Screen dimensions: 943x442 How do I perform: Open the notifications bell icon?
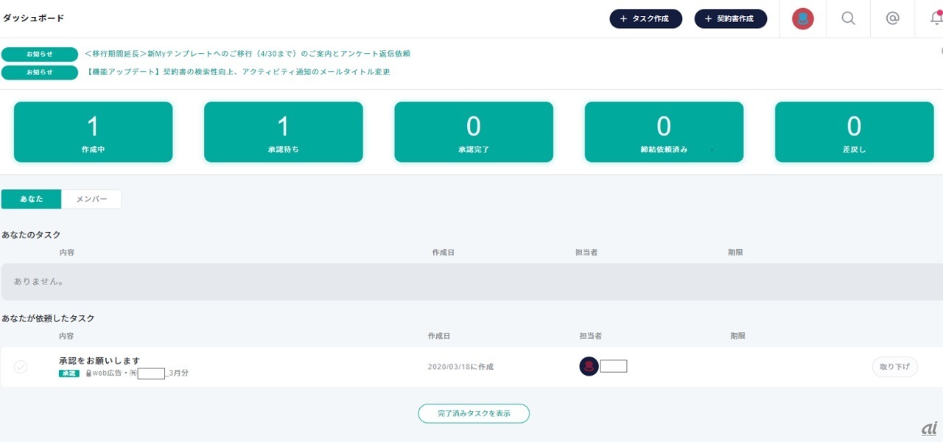936,19
